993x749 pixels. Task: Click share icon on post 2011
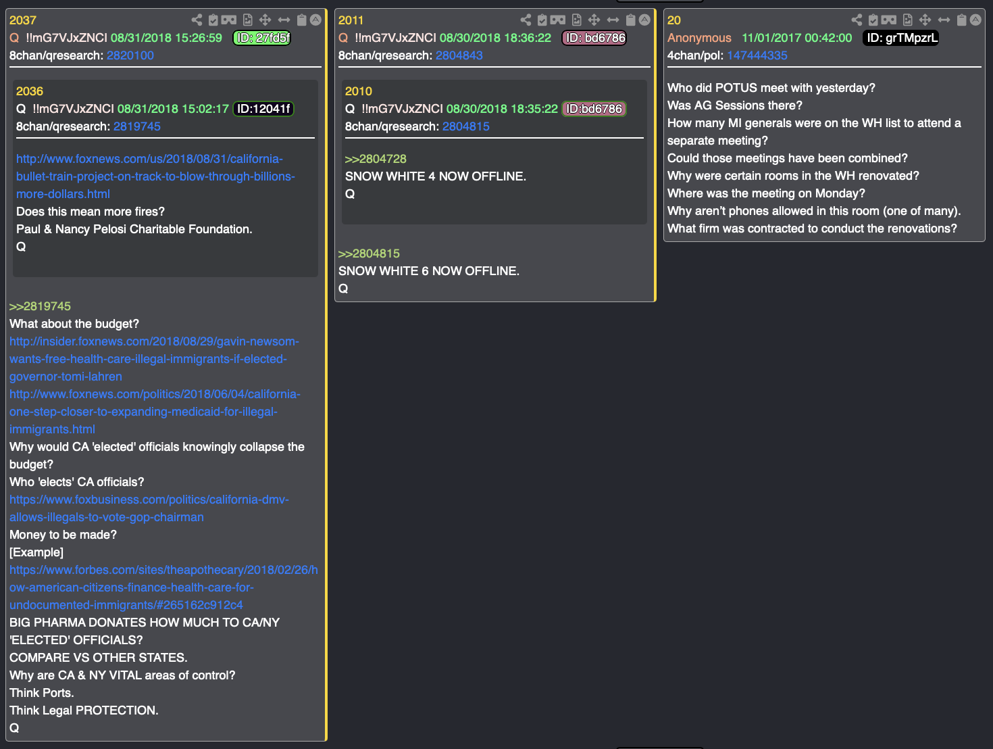tap(526, 20)
